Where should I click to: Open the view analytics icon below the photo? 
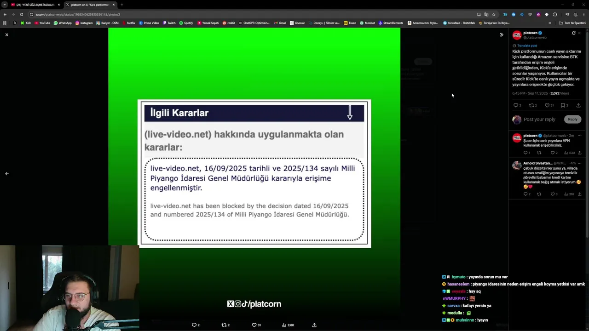pyautogui.click(x=284, y=325)
